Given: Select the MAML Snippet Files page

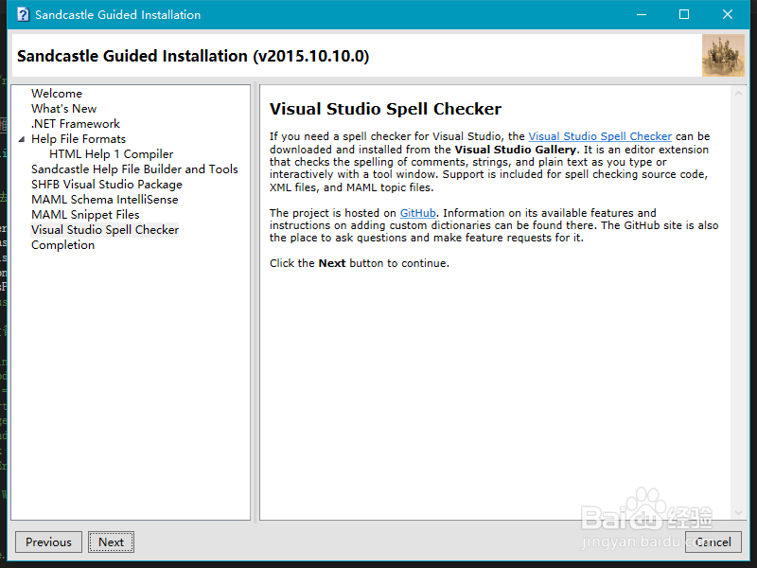Looking at the screenshot, I should tap(85, 215).
